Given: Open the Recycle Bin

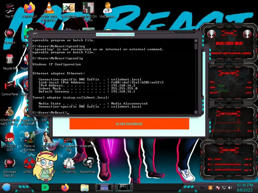Looking at the screenshot, I should pos(10,62).
